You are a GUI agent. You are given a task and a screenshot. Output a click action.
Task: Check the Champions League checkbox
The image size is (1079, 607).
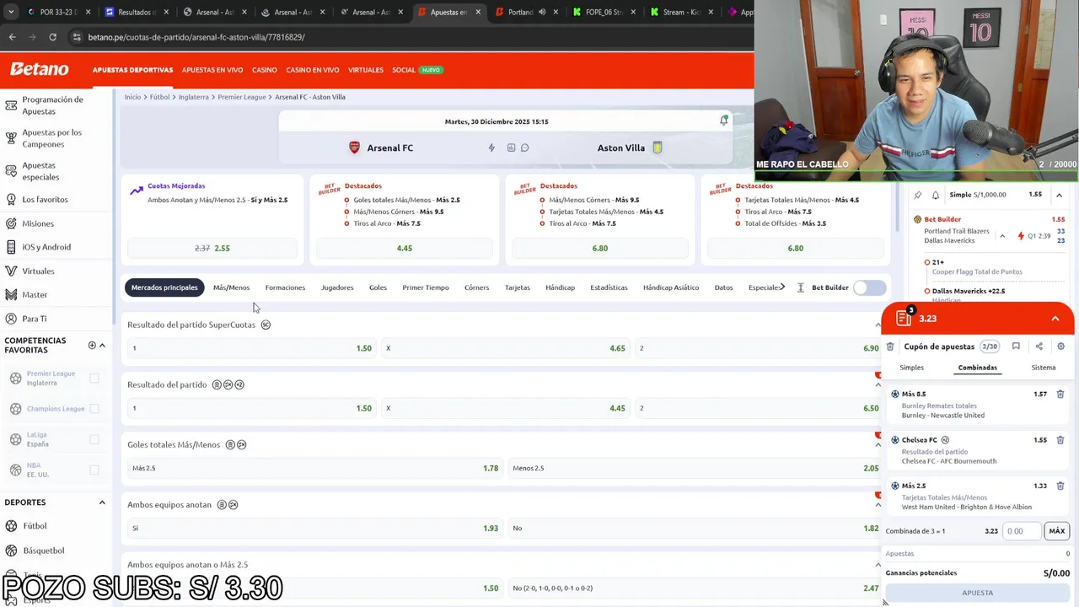pos(94,409)
